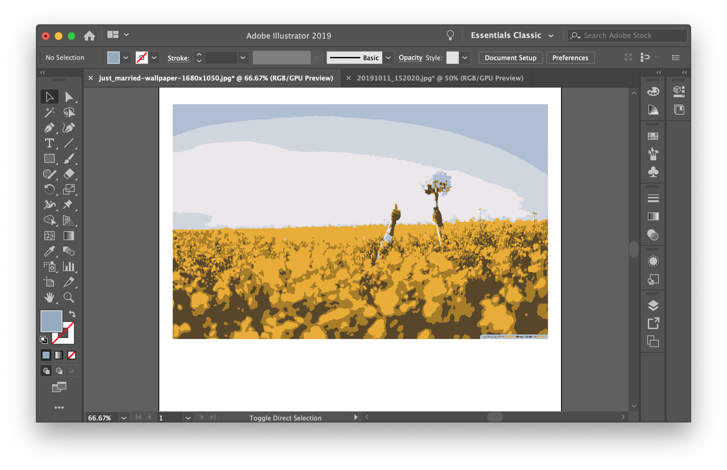The height and width of the screenshot is (470, 727).
Task: Open the Layers panel icon
Action: pyautogui.click(x=653, y=305)
